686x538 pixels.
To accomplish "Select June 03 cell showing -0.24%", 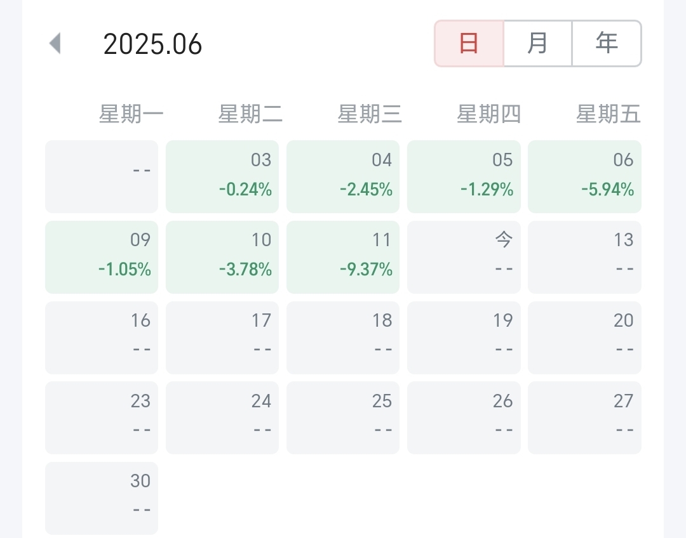I will pyautogui.click(x=222, y=176).
